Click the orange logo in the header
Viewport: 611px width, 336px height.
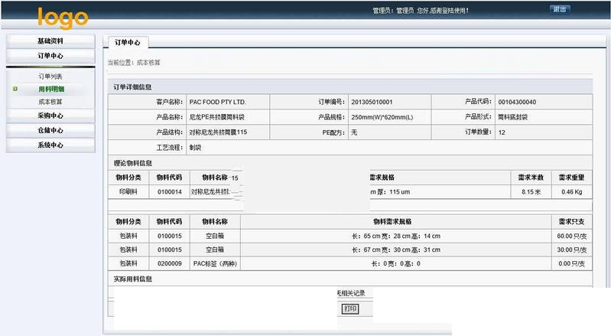[63, 17]
